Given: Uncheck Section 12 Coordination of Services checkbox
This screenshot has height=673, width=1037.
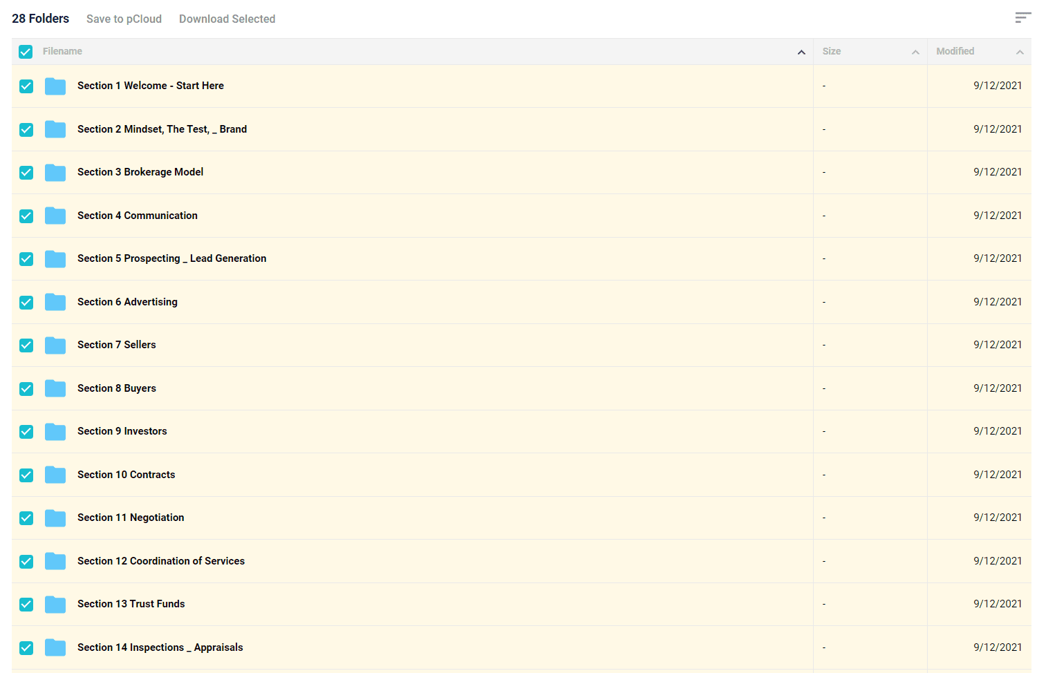Looking at the screenshot, I should (26, 561).
